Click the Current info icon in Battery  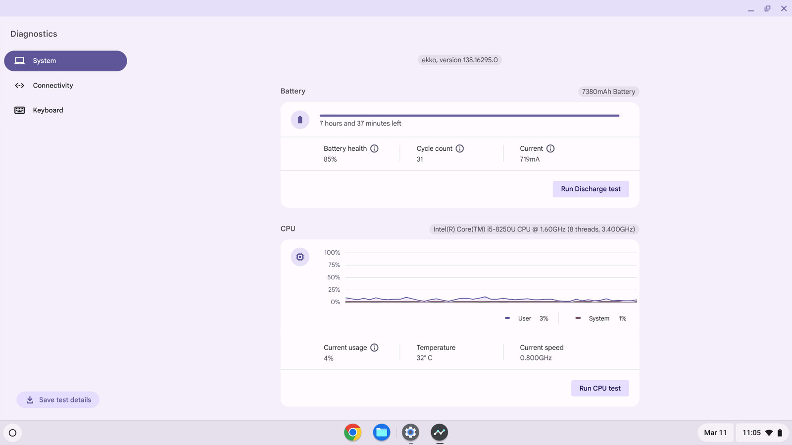point(550,148)
